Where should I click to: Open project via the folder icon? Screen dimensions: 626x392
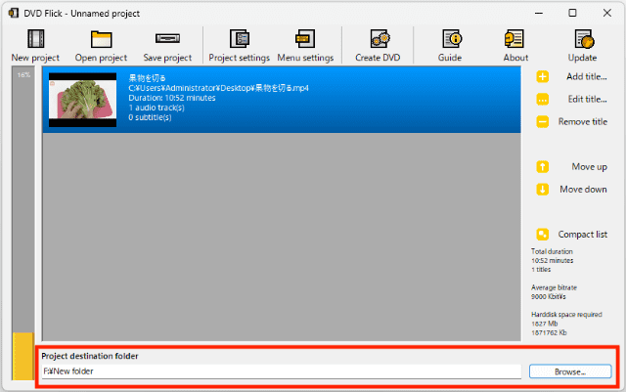click(101, 39)
